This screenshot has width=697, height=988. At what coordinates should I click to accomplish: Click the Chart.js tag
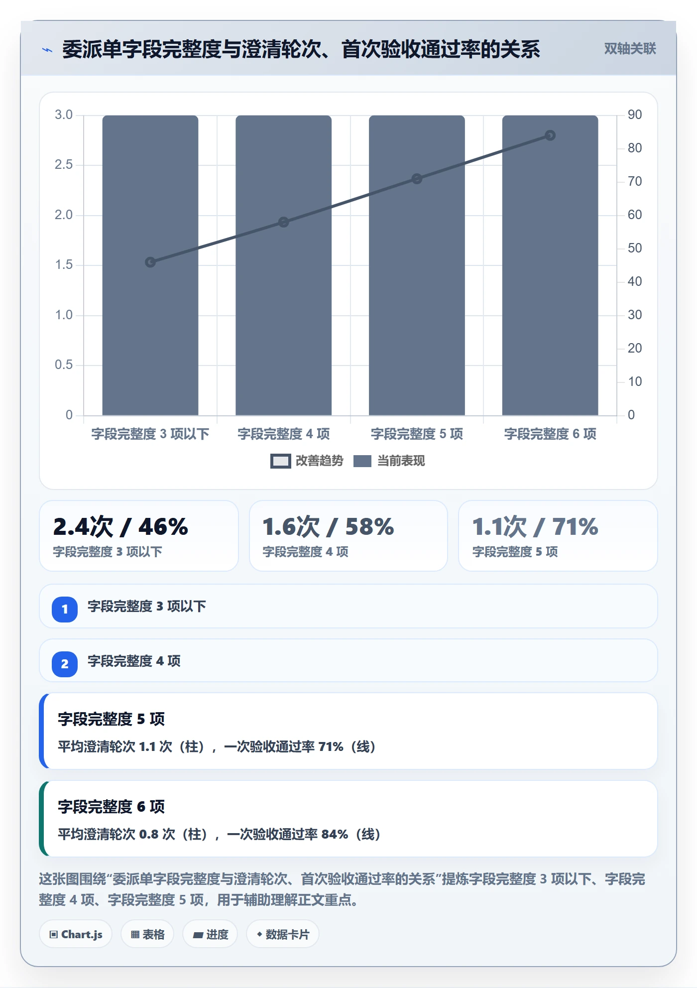tap(76, 934)
